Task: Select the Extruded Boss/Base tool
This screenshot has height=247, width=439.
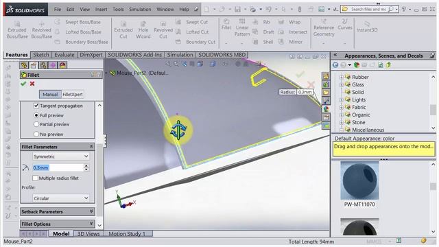Action: [17, 30]
